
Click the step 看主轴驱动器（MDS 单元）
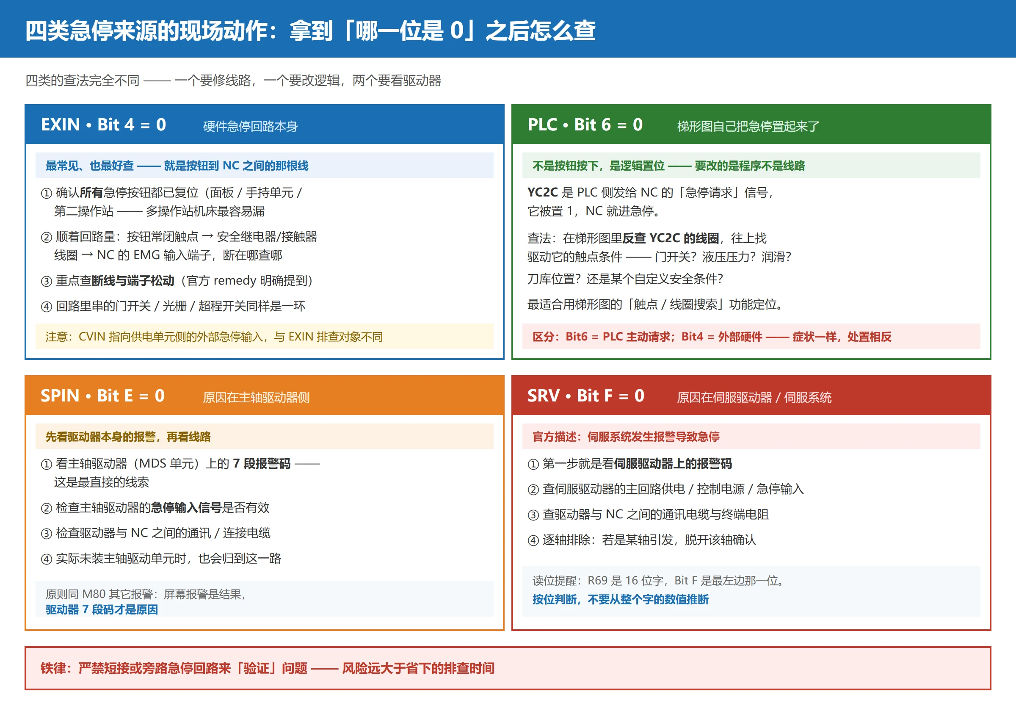click(180, 473)
